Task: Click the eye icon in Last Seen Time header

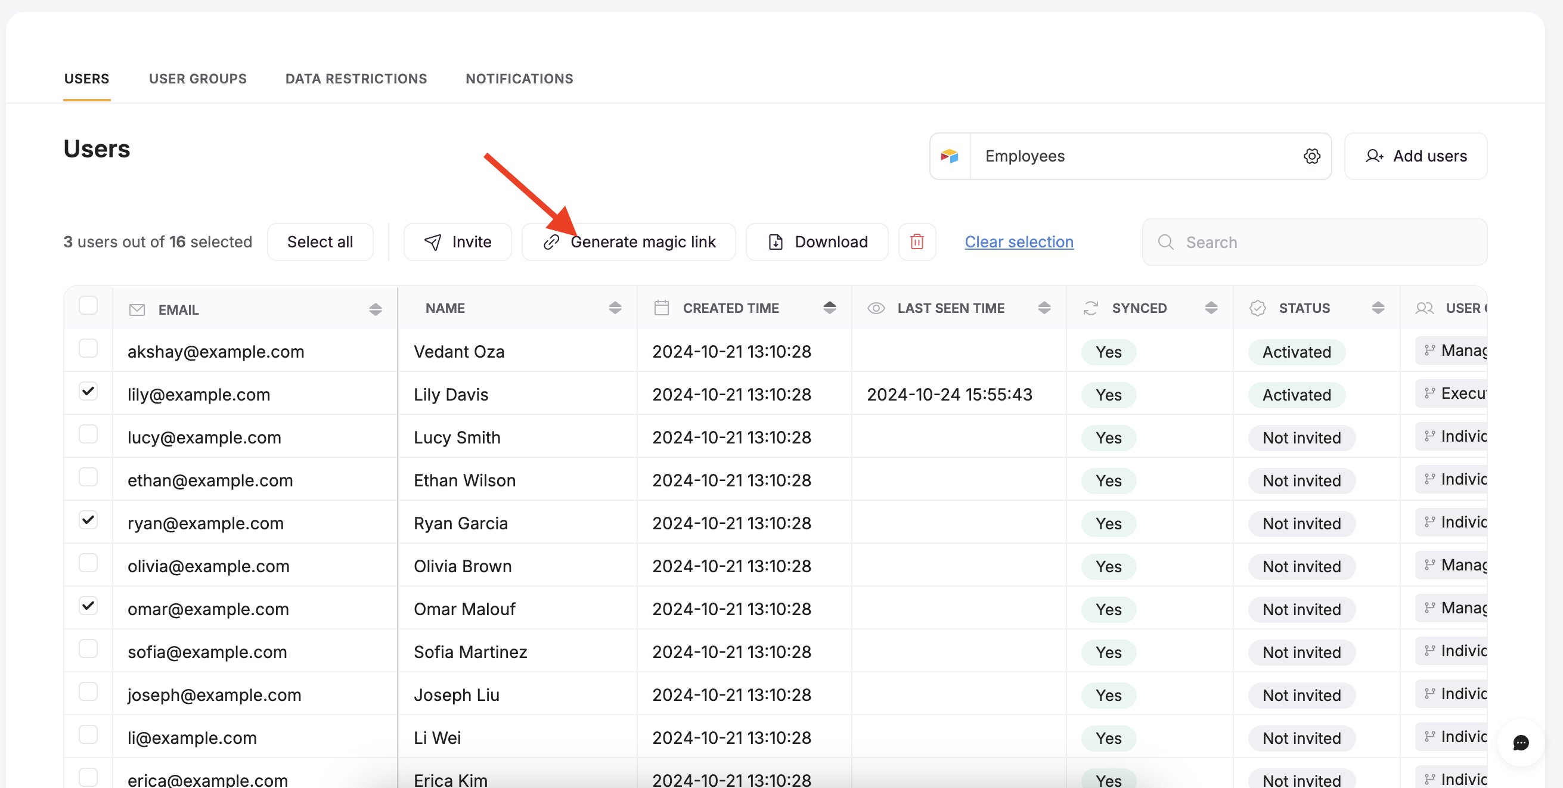Action: (876, 308)
